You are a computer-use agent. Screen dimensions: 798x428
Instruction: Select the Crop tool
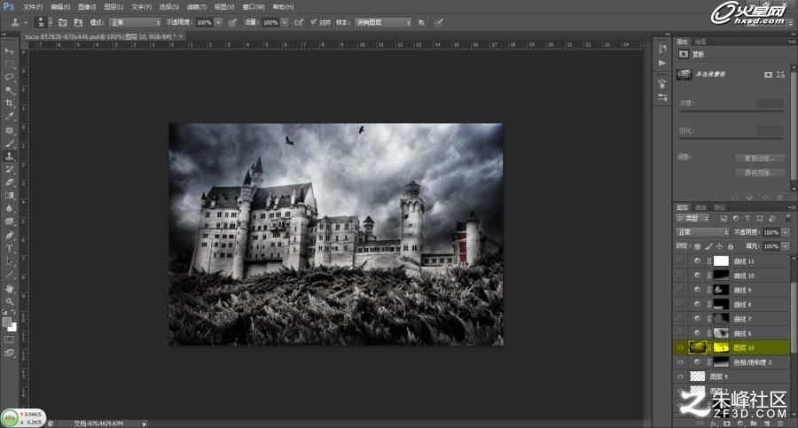(x=9, y=104)
